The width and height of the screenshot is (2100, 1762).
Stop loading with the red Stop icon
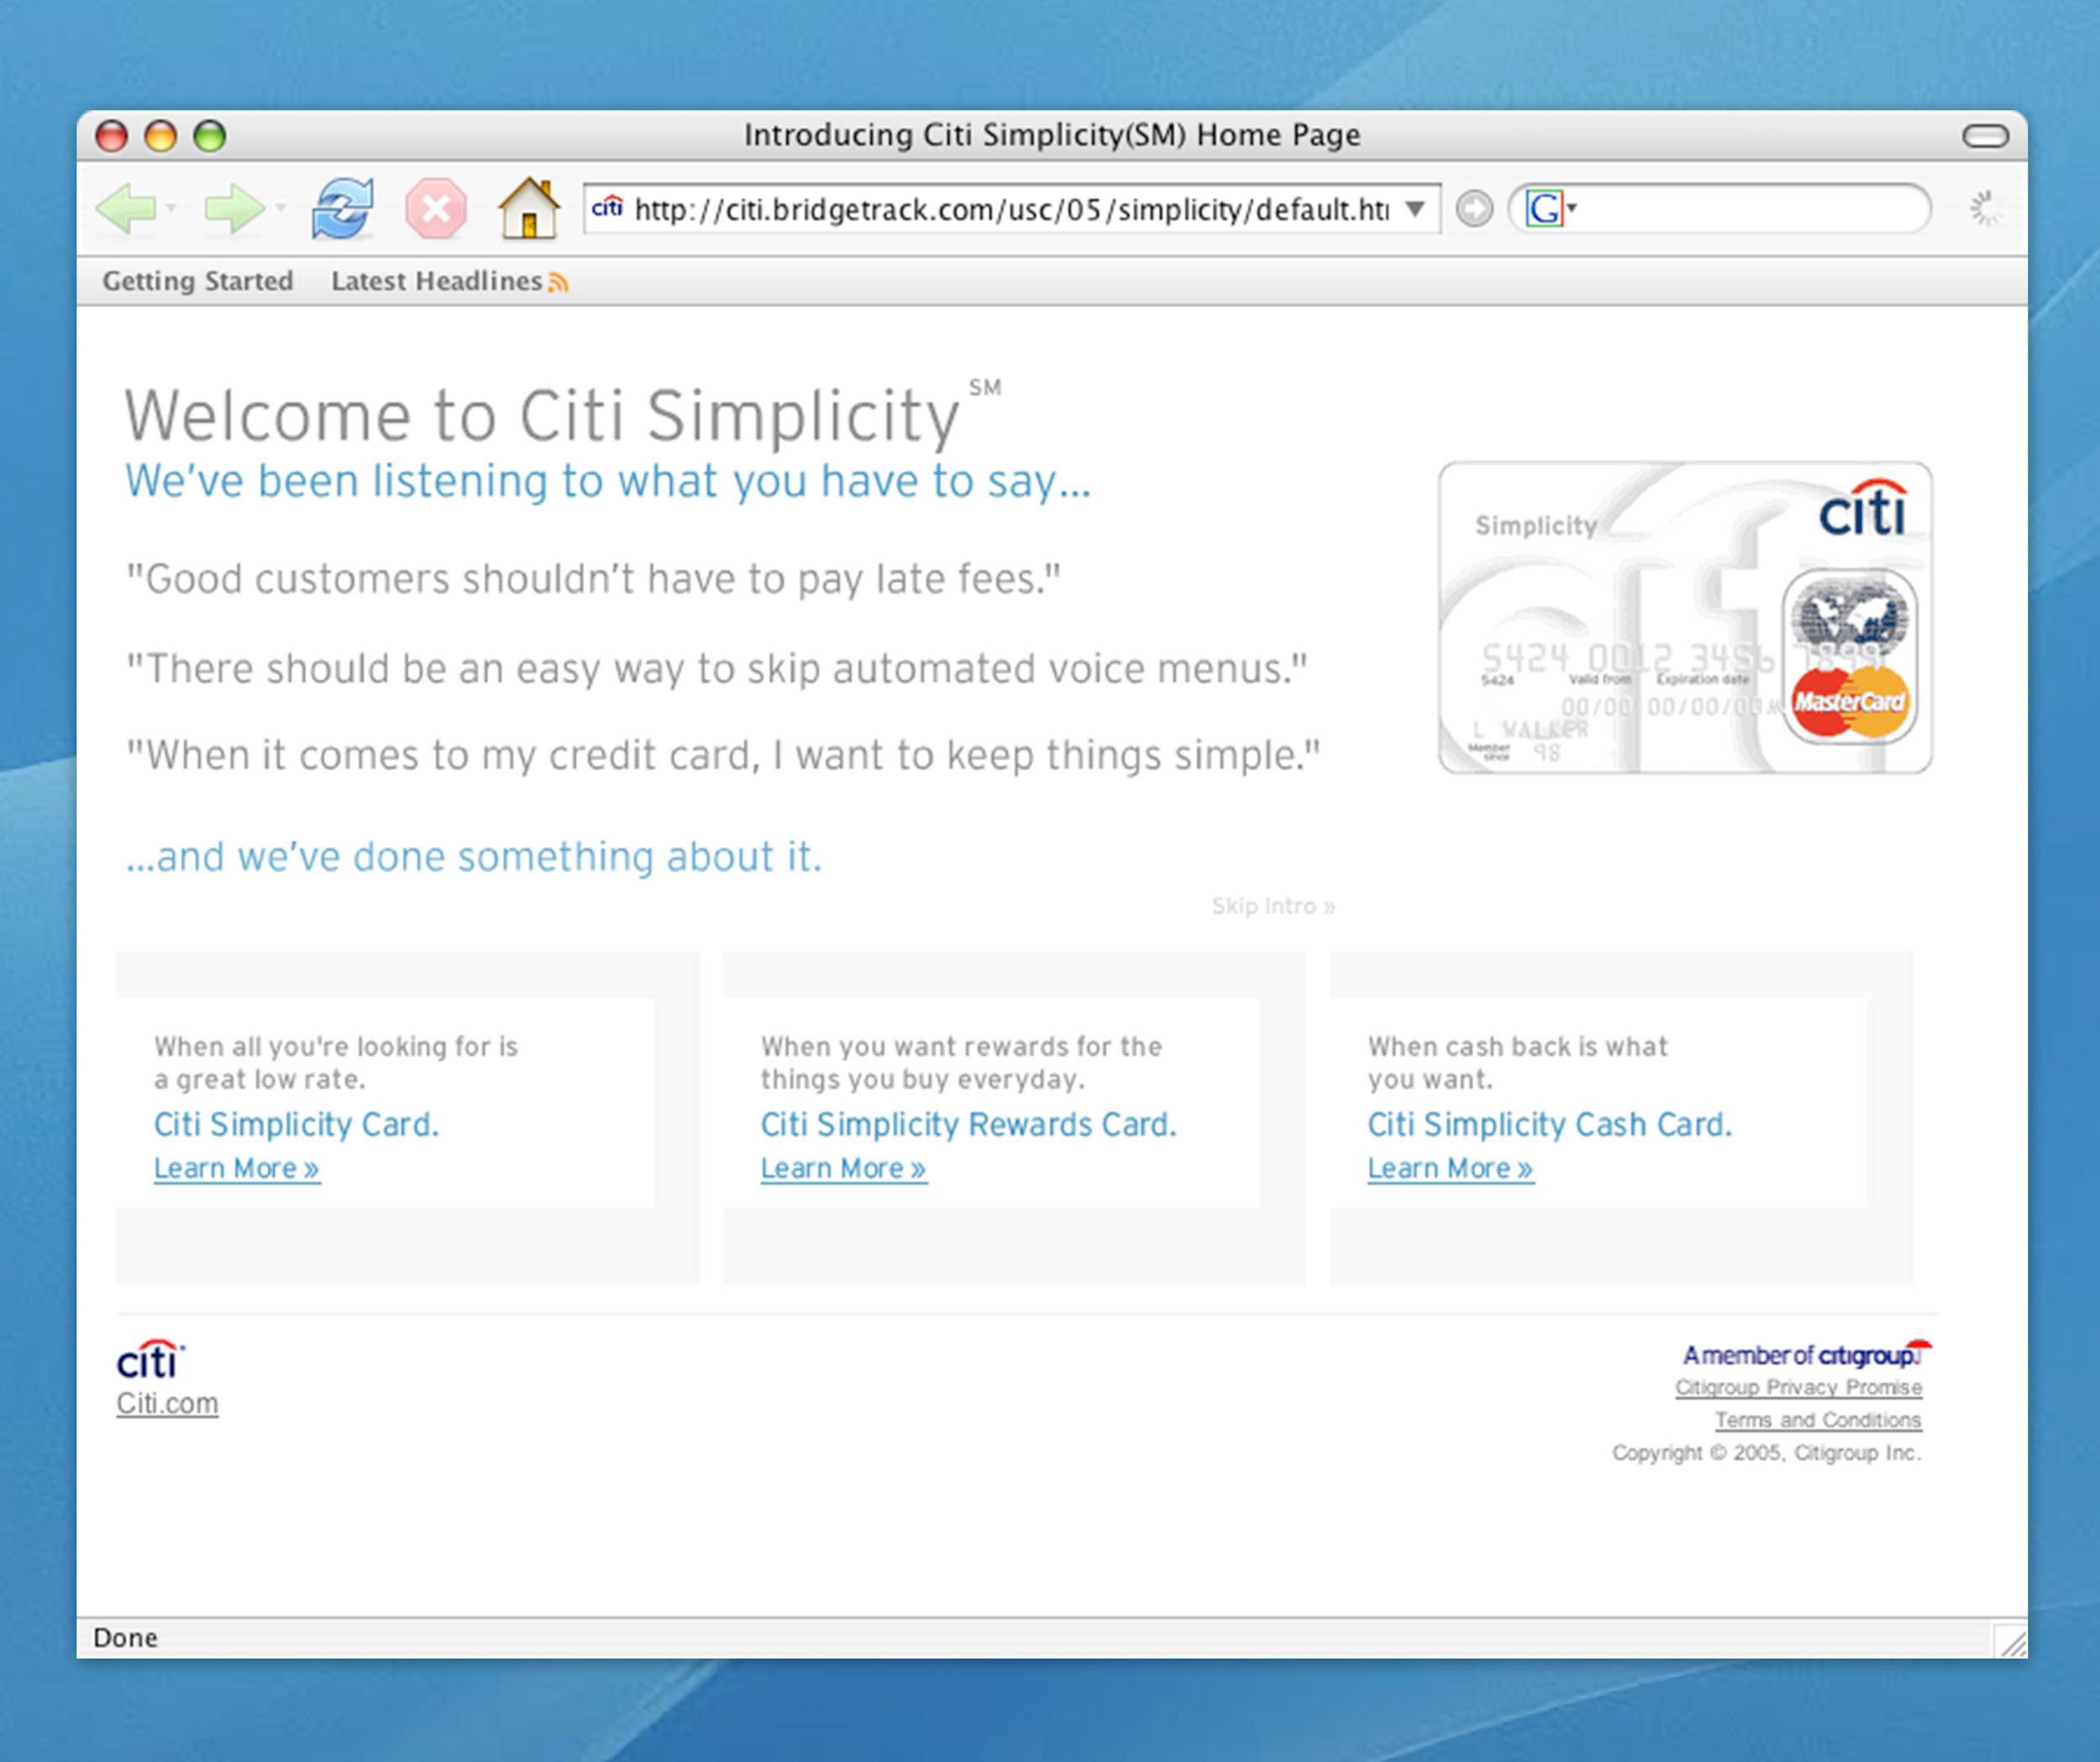pyautogui.click(x=436, y=209)
